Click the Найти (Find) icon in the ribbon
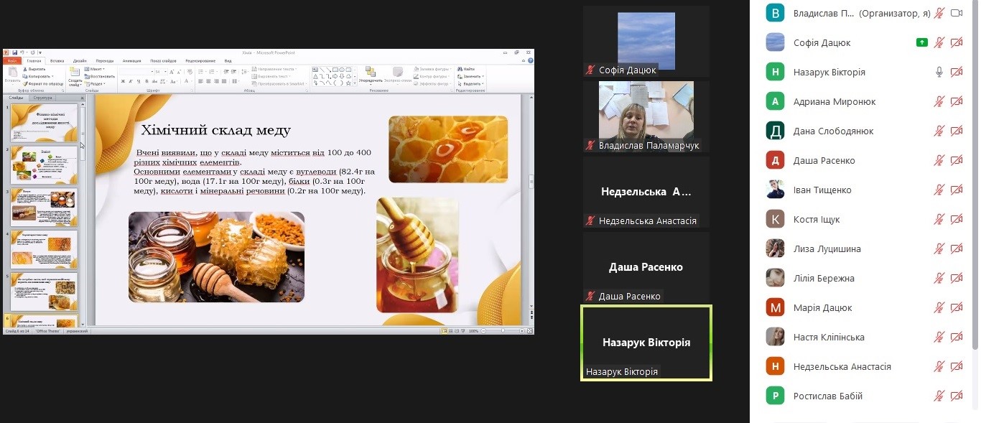The width and height of the screenshot is (981, 423). pos(468,69)
